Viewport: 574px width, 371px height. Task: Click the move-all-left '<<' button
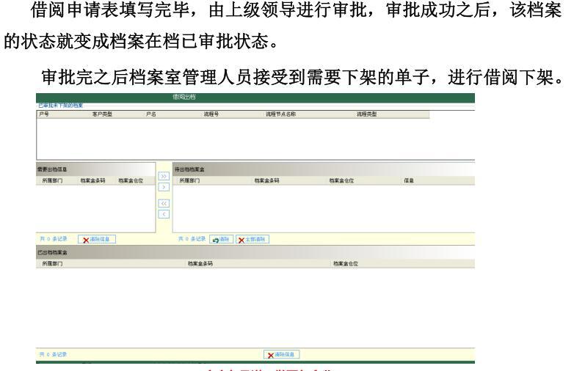pyautogui.click(x=164, y=204)
